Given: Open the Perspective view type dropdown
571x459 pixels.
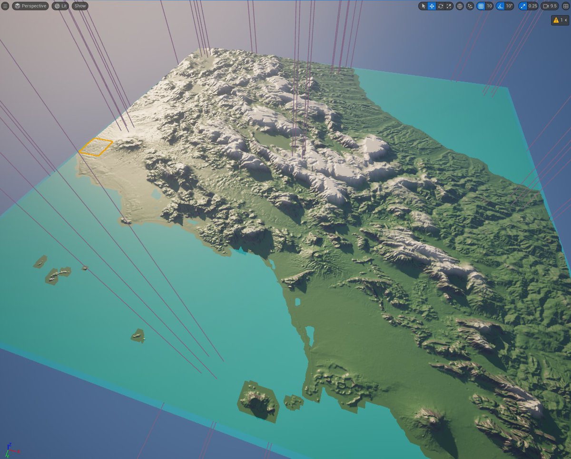Looking at the screenshot, I should click(30, 6).
